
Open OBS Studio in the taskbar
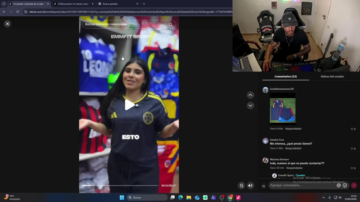(x=222, y=198)
